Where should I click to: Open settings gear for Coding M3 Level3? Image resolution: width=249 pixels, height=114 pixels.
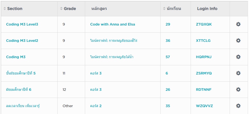click(x=238, y=24)
